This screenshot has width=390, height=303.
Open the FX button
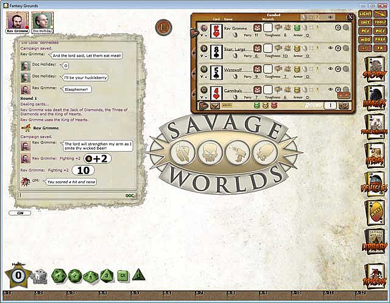tap(380, 48)
